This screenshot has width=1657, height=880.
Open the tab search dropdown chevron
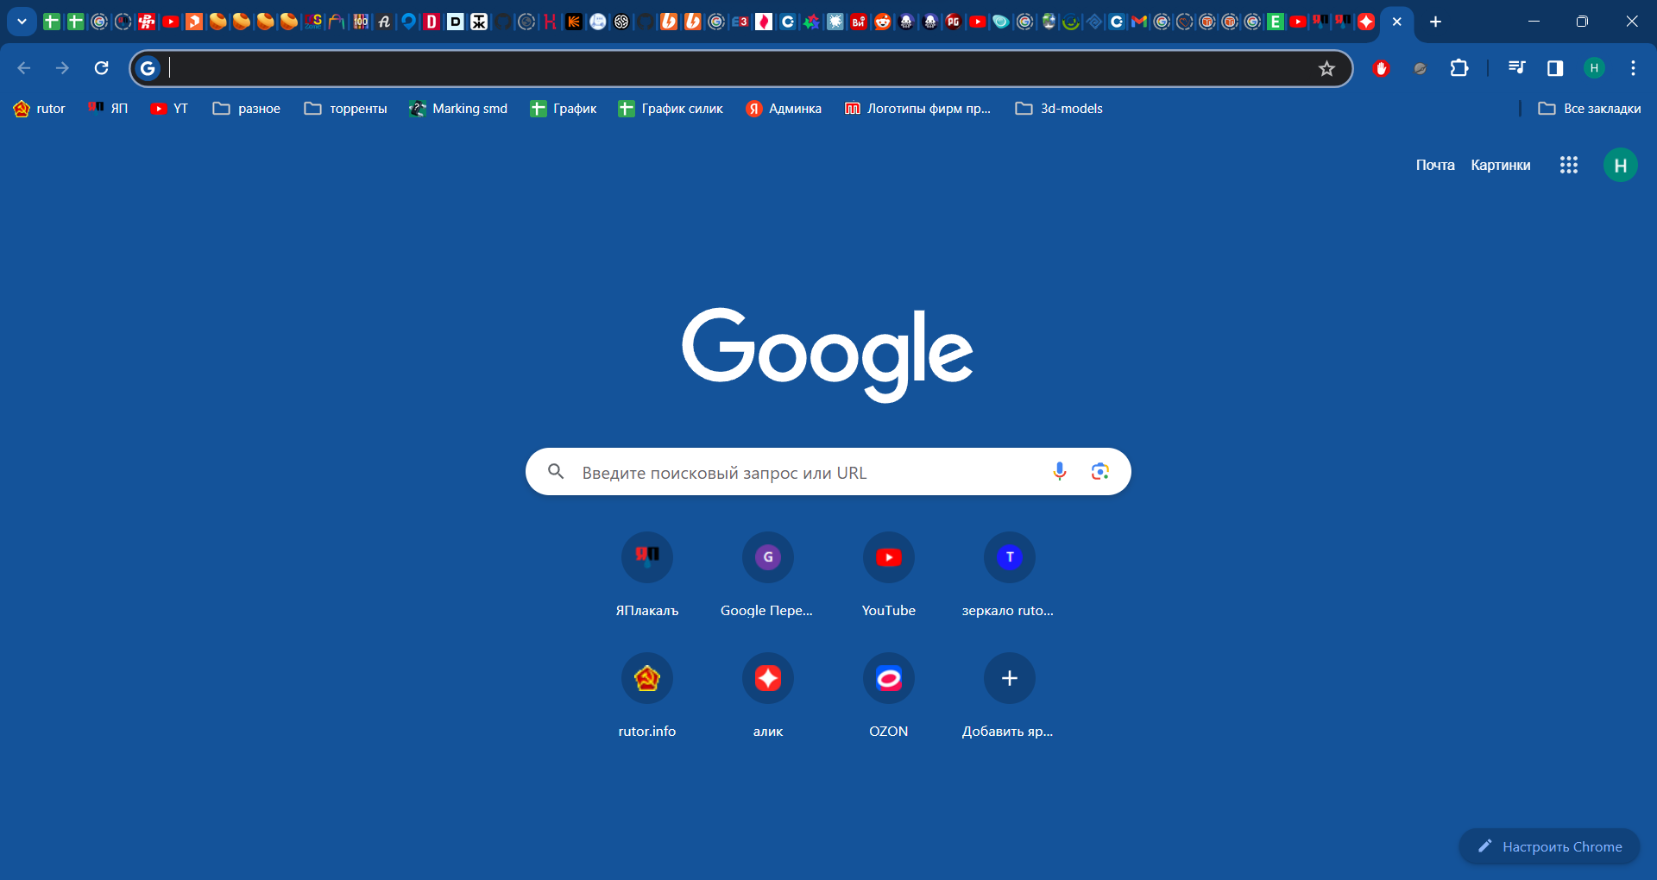point(22,22)
